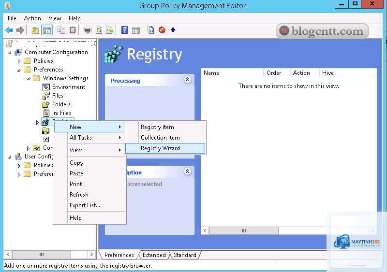The width and height of the screenshot is (387, 272).
Task: Toggle Show/Hide Console Tree toolbar icon
Action: [x=47, y=30]
